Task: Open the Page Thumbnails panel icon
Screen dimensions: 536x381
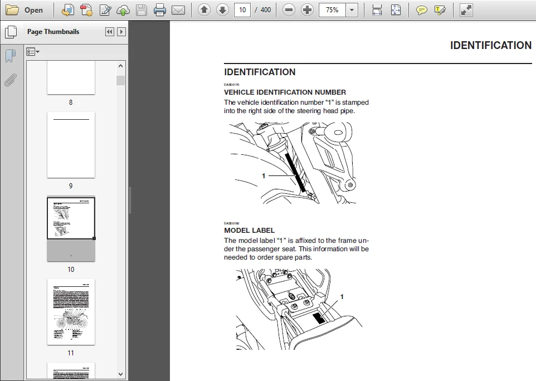Action: [x=11, y=32]
